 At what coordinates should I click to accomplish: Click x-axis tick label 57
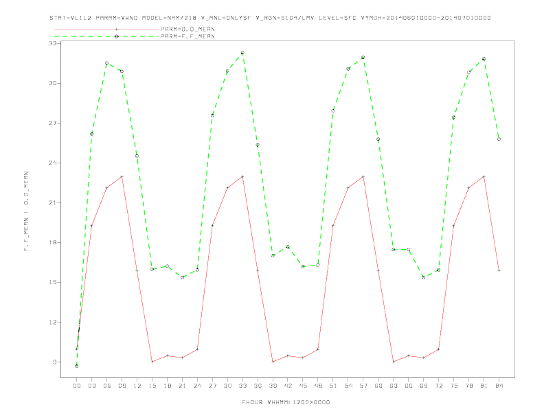point(363,386)
